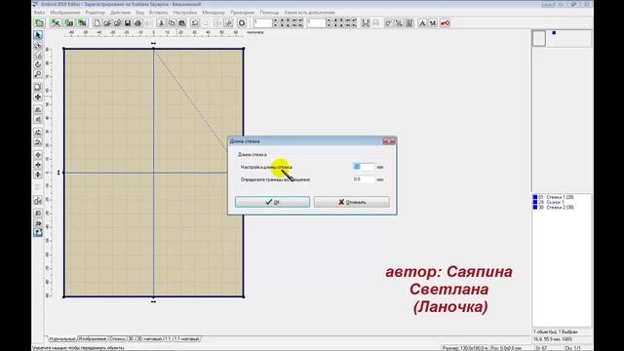Image resolution: width=624 pixels, height=351 pixels.
Task: Open the Настройки menu
Action: tap(184, 13)
